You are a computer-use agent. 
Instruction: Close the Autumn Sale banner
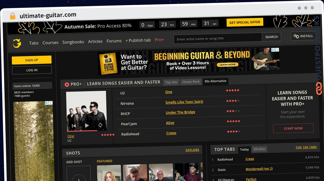click(x=313, y=20)
